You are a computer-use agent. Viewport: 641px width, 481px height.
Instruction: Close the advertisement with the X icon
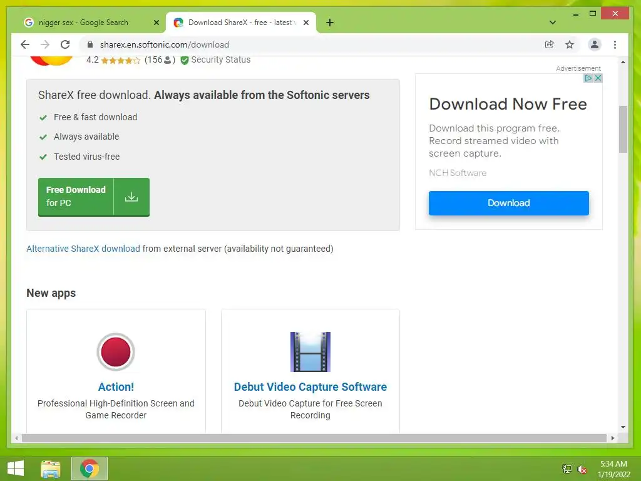[598, 78]
